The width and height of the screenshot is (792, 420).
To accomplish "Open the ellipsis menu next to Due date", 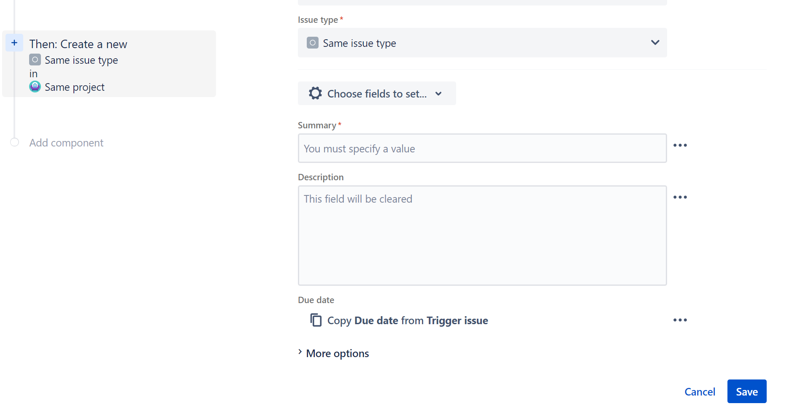I will pyautogui.click(x=680, y=320).
